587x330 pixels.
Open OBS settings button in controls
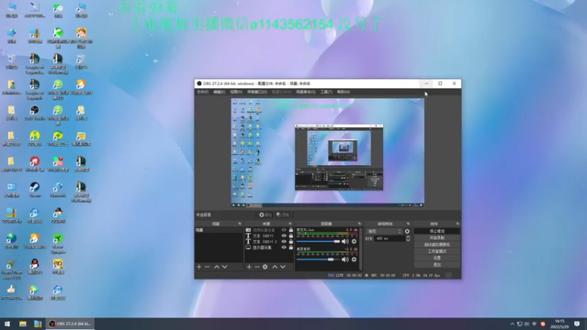437,258
